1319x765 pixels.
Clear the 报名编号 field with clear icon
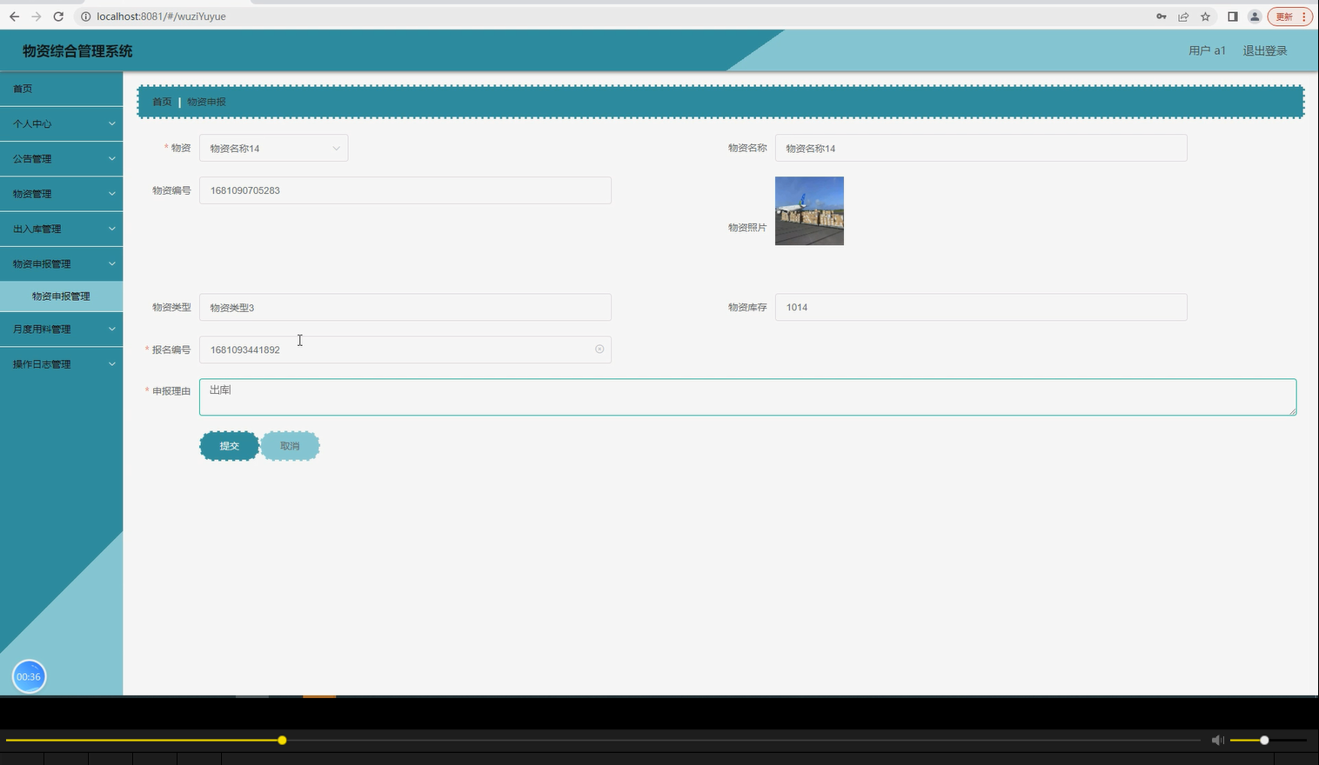599,349
